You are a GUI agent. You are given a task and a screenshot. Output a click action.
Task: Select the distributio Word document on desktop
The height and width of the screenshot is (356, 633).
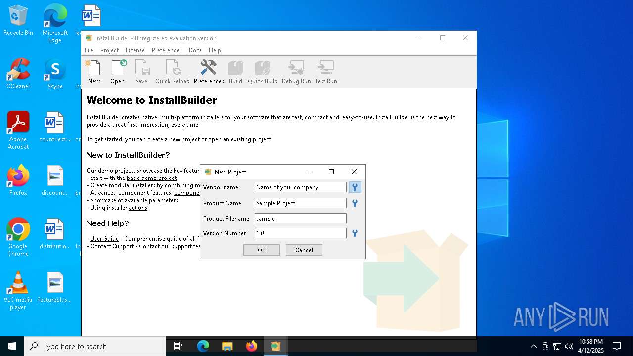[55, 234]
